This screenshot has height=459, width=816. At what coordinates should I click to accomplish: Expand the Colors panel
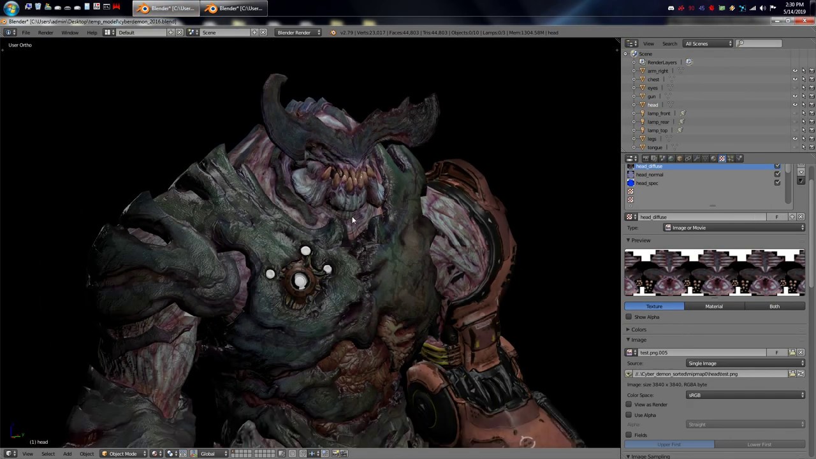click(x=638, y=330)
